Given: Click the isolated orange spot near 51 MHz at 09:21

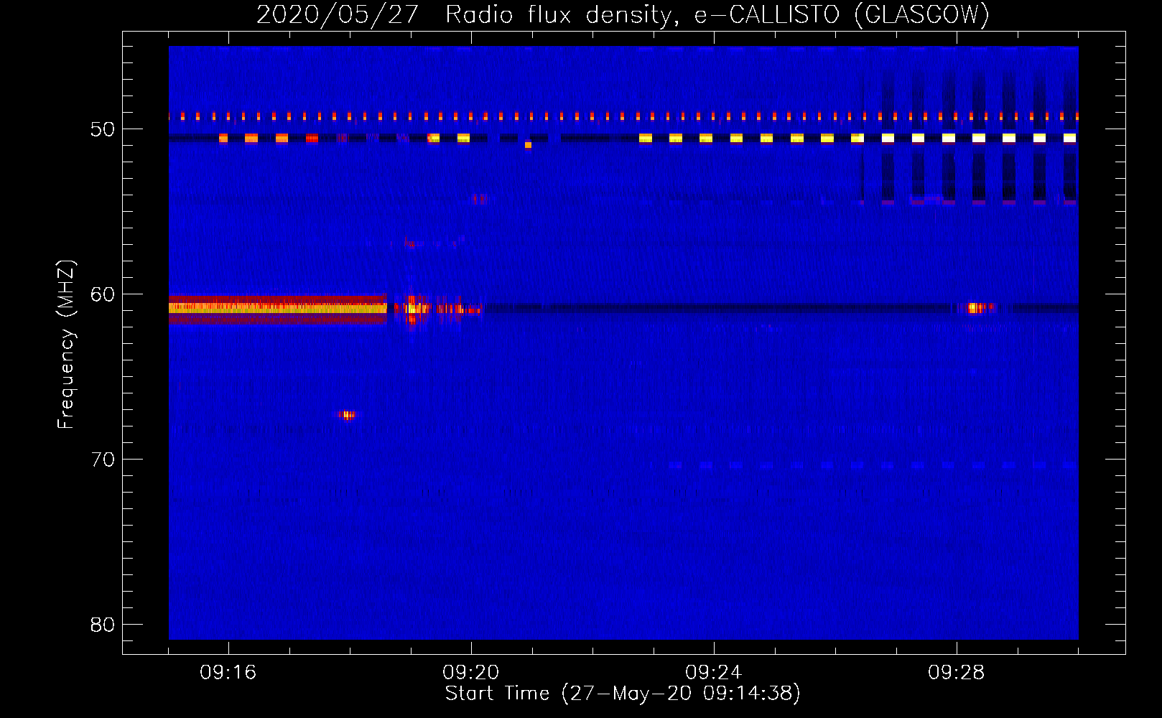Looking at the screenshot, I should click(x=528, y=145).
